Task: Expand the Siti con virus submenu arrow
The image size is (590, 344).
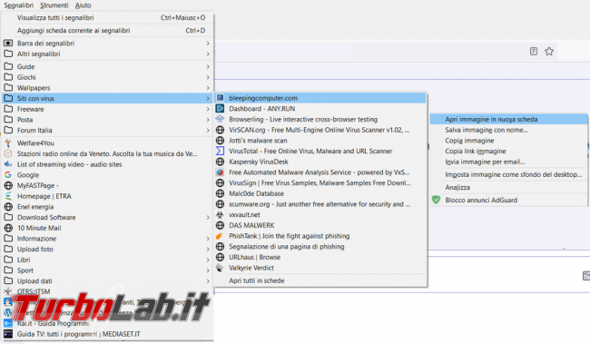Action: [x=208, y=98]
